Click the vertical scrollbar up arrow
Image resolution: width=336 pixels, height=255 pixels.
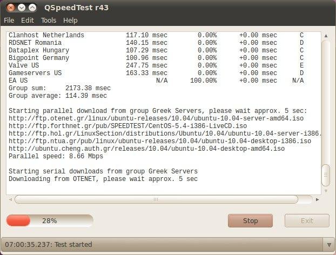coord(326,36)
